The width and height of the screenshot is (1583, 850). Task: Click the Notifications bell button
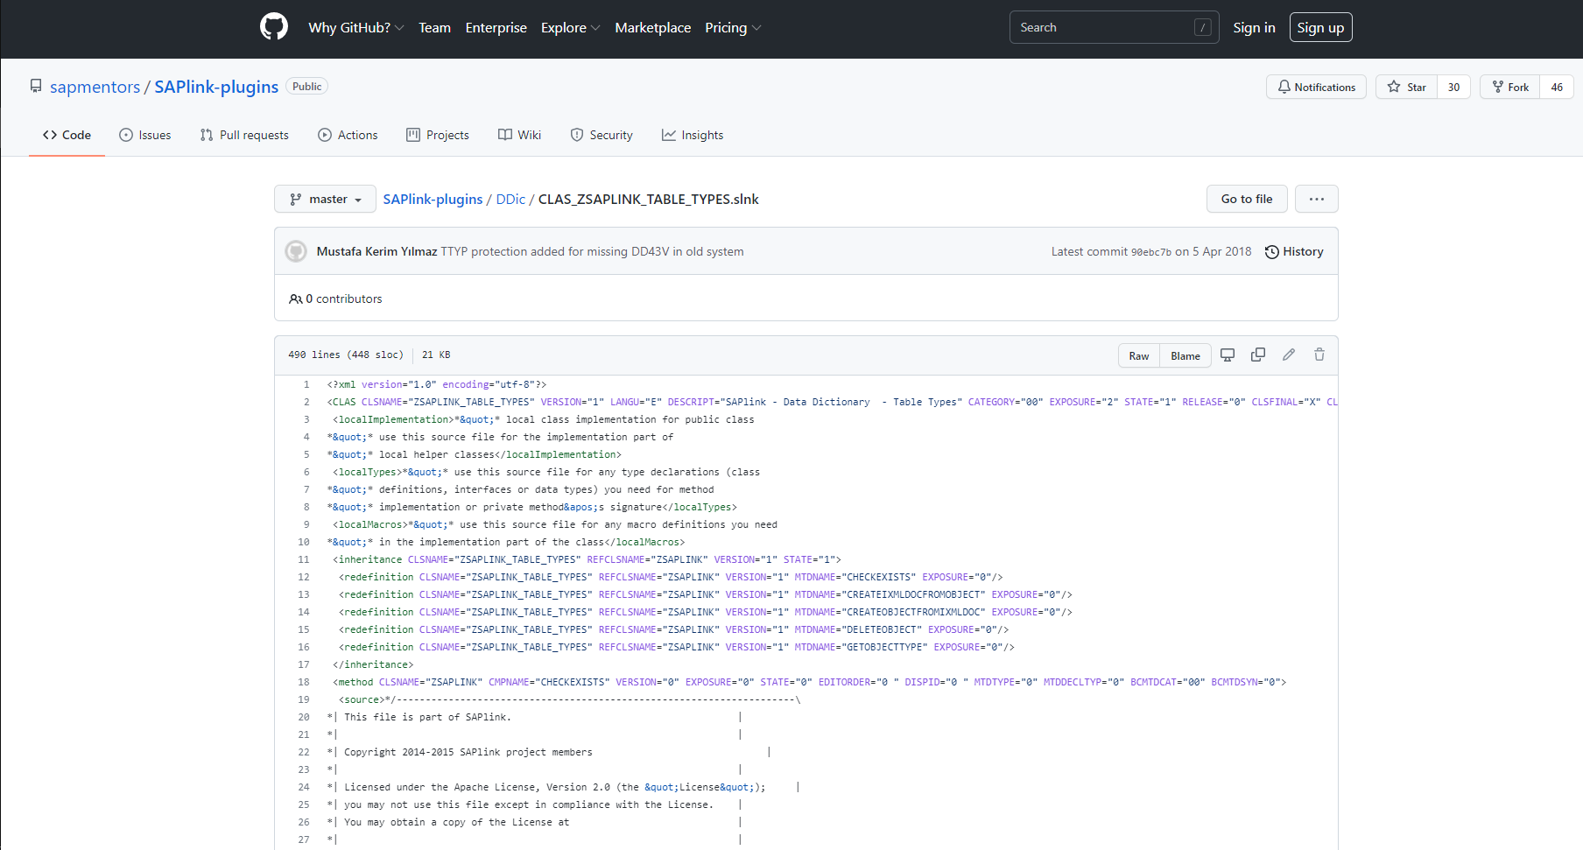click(1316, 87)
